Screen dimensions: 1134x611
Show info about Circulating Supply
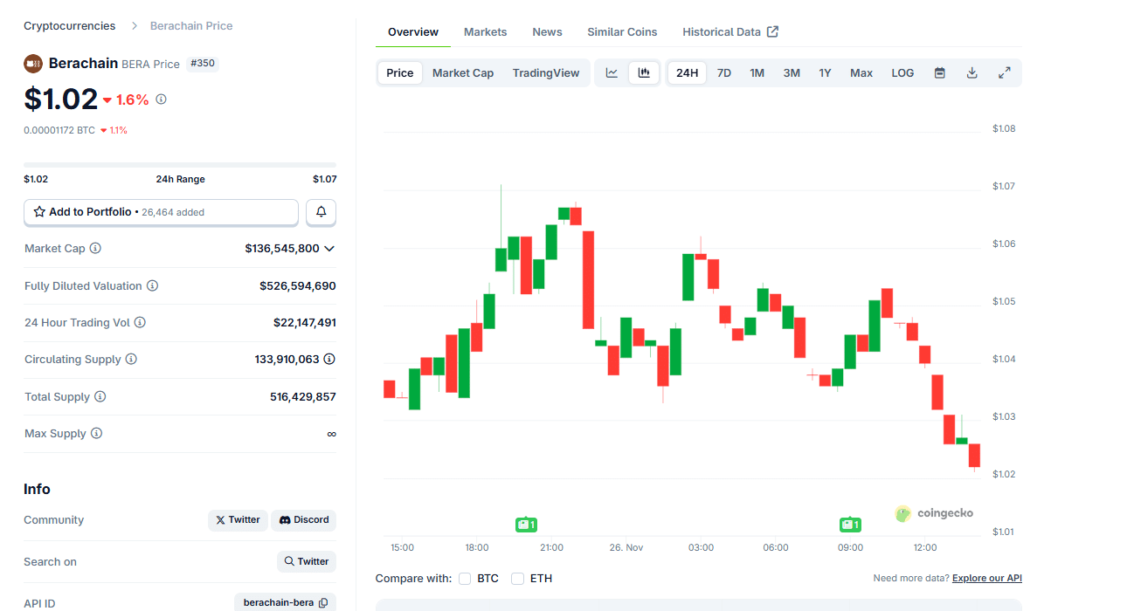click(131, 360)
